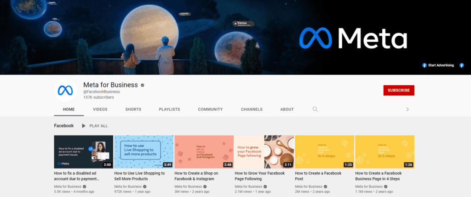The height and width of the screenshot is (197, 471).
Task: Click title 'How to Create a Facebook Post'
Action: (318, 176)
